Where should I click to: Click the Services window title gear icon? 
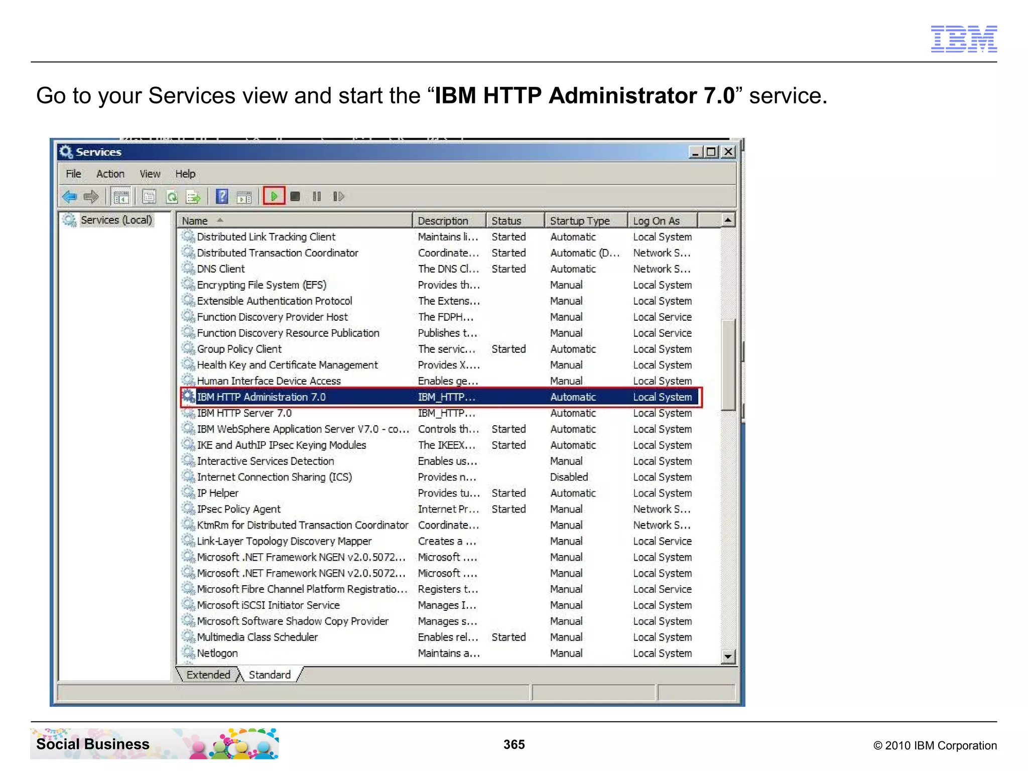click(x=66, y=152)
